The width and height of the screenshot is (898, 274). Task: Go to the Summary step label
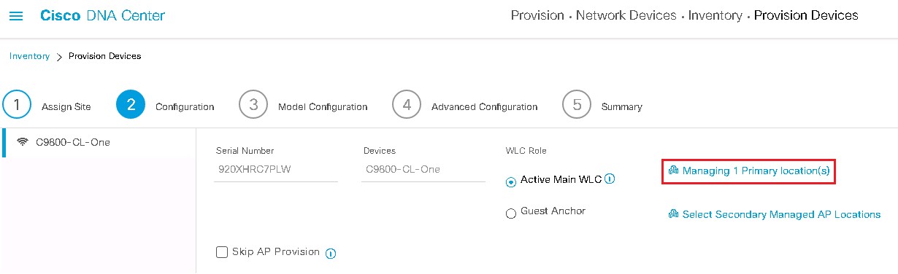(x=621, y=106)
